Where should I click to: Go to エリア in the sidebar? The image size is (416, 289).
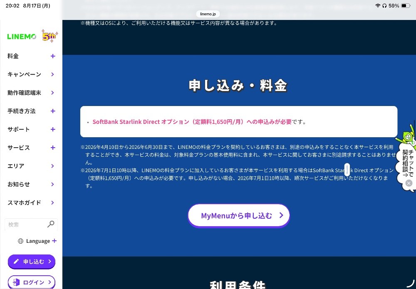pyautogui.click(x=16, y=166)
